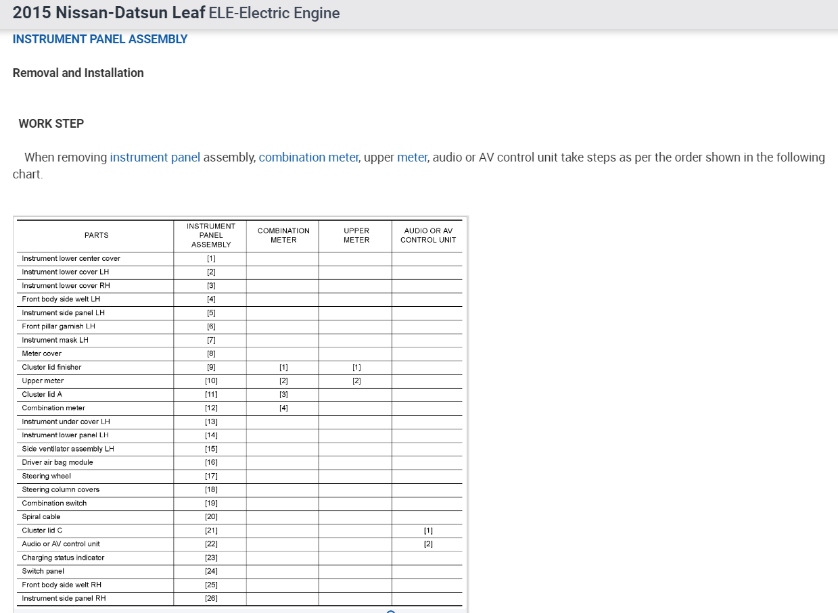Click step [26] for Instrument side panel RH

click(x=211, y=598)
